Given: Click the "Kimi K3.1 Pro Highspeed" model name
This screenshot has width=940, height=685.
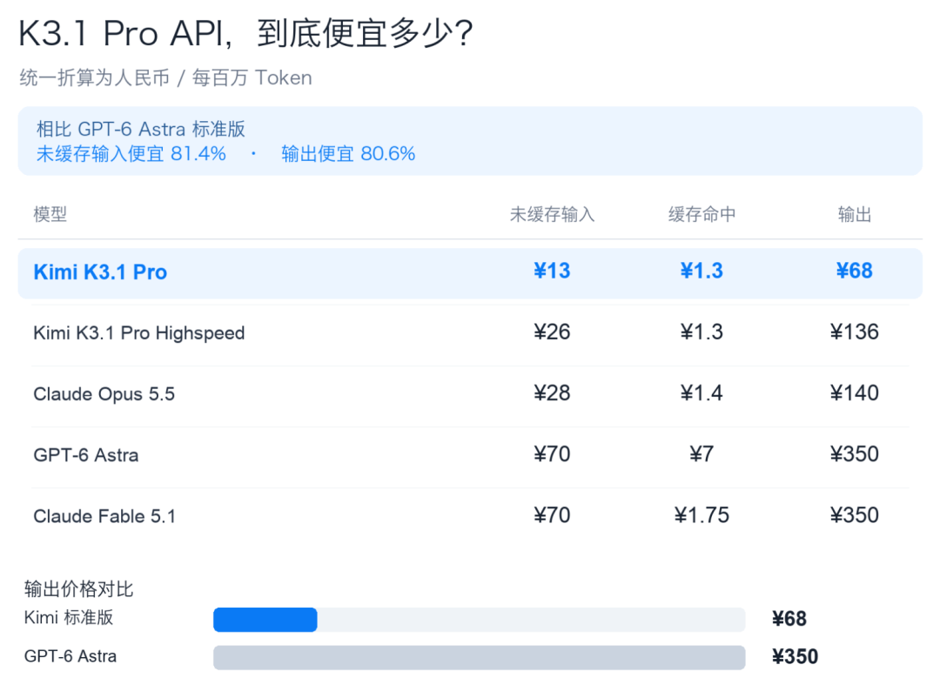Looking at the screenshot, I should coord(139,332).
